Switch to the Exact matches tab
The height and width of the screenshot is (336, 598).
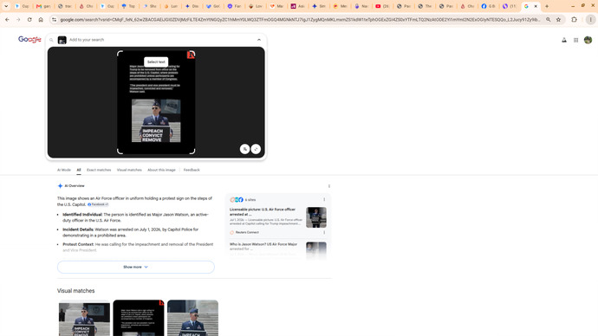pyautogui.click(x=99, y=170)
